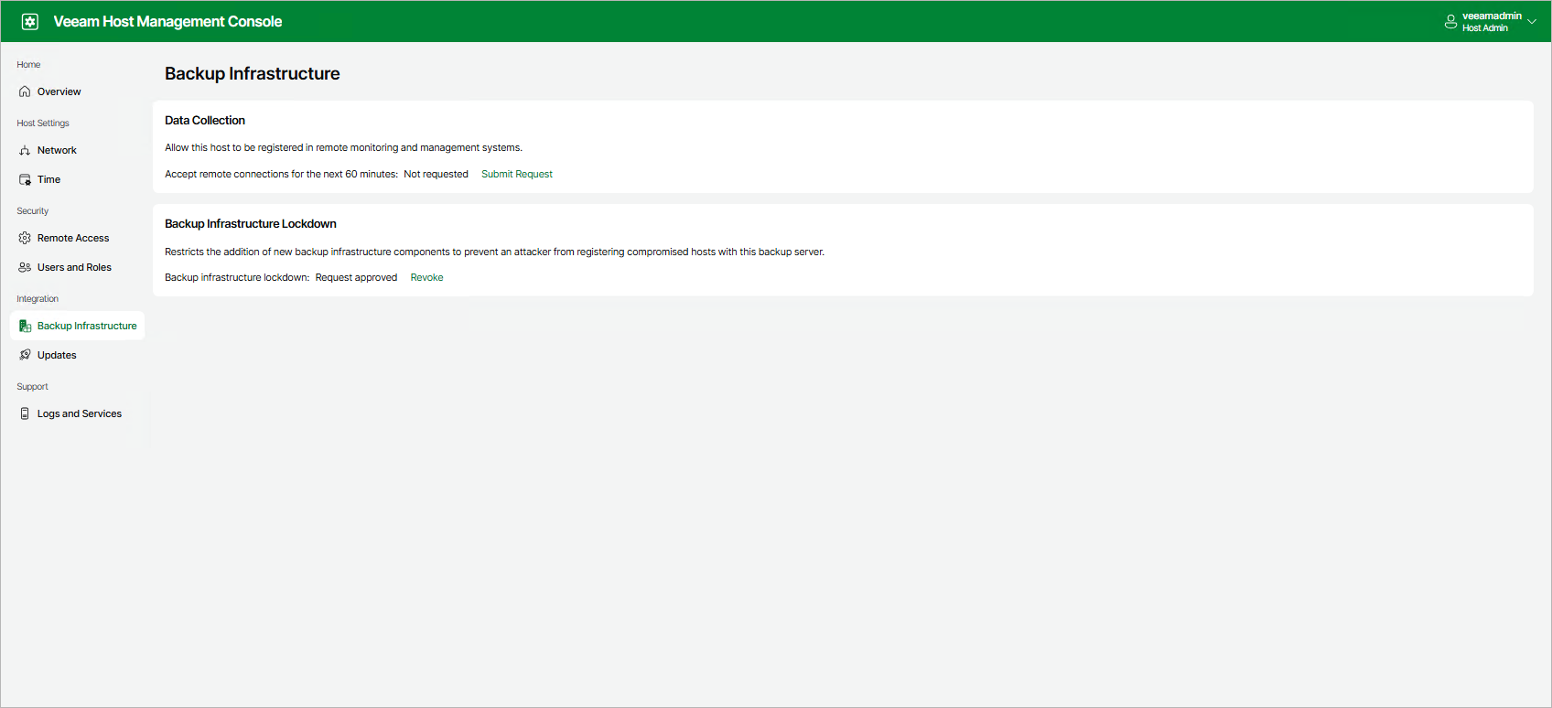Click the user avatar icon in the header

pos(1450,22)
